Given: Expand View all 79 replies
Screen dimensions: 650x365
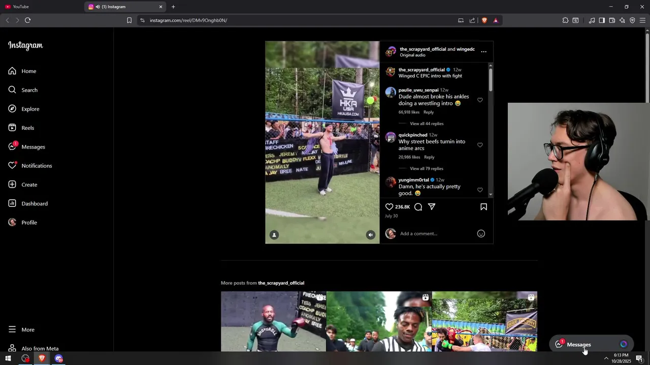Looking at the screenshot, I should pos(427,168).
